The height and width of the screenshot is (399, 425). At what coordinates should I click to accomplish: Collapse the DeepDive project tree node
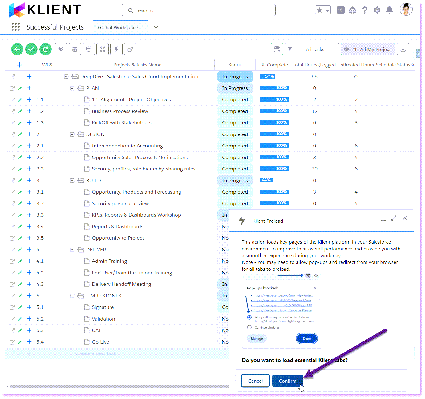66,77
